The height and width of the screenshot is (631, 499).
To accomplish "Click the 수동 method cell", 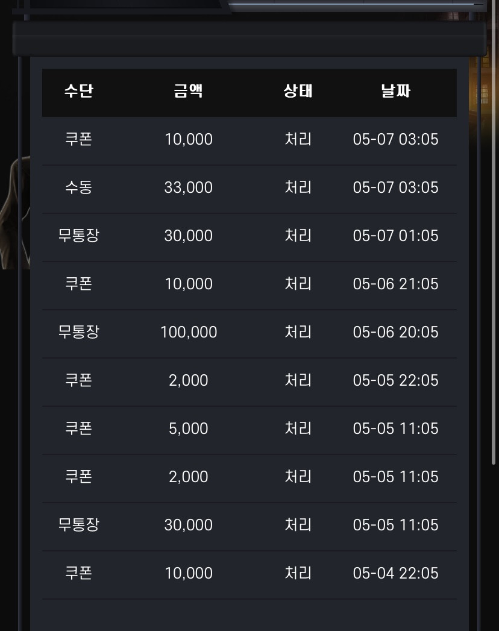I will 79,187.
